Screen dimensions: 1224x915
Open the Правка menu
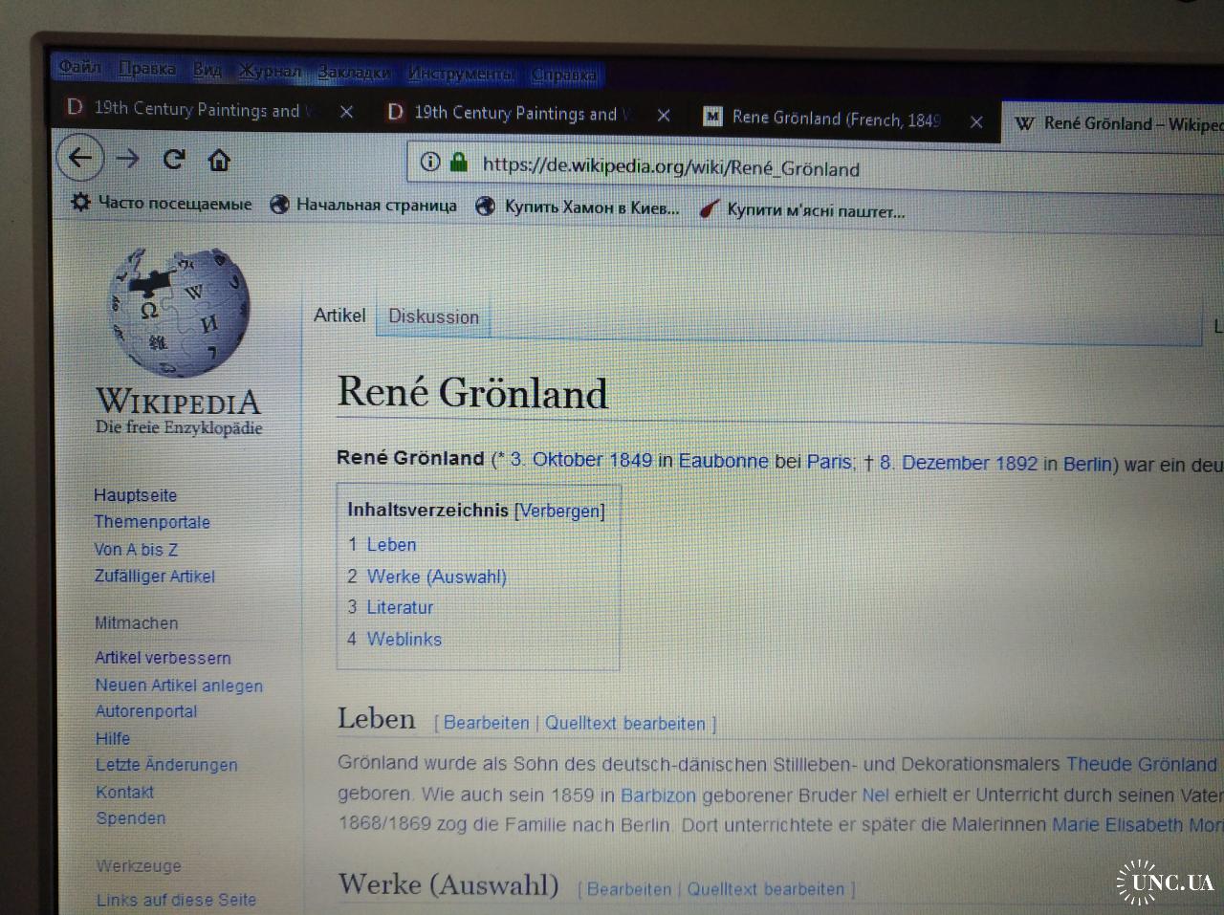[147, 69]
